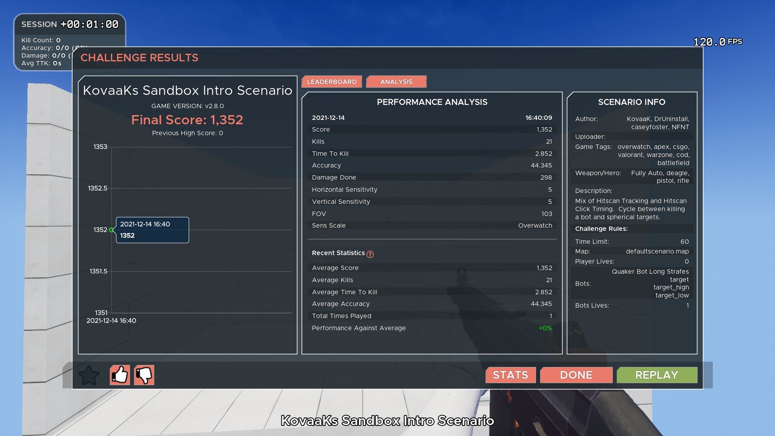Viewport: 775px width, 436px height.
Task: Click the Map defaultscenario.map row
Action: (x=632, y=252)
